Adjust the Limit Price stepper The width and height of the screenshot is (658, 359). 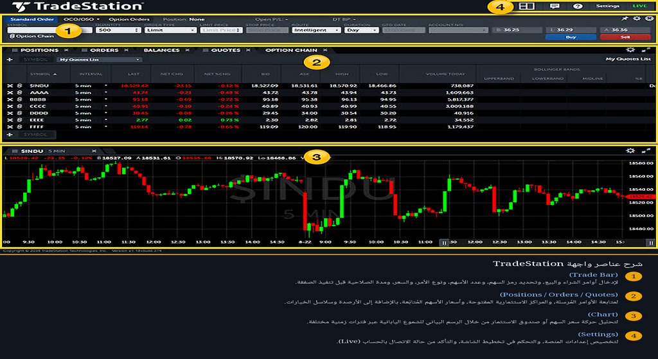click(x=239, y=30)
